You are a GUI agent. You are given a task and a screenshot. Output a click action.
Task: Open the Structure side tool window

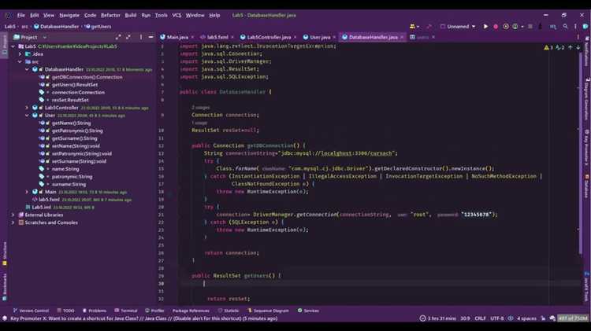point(5,254)
